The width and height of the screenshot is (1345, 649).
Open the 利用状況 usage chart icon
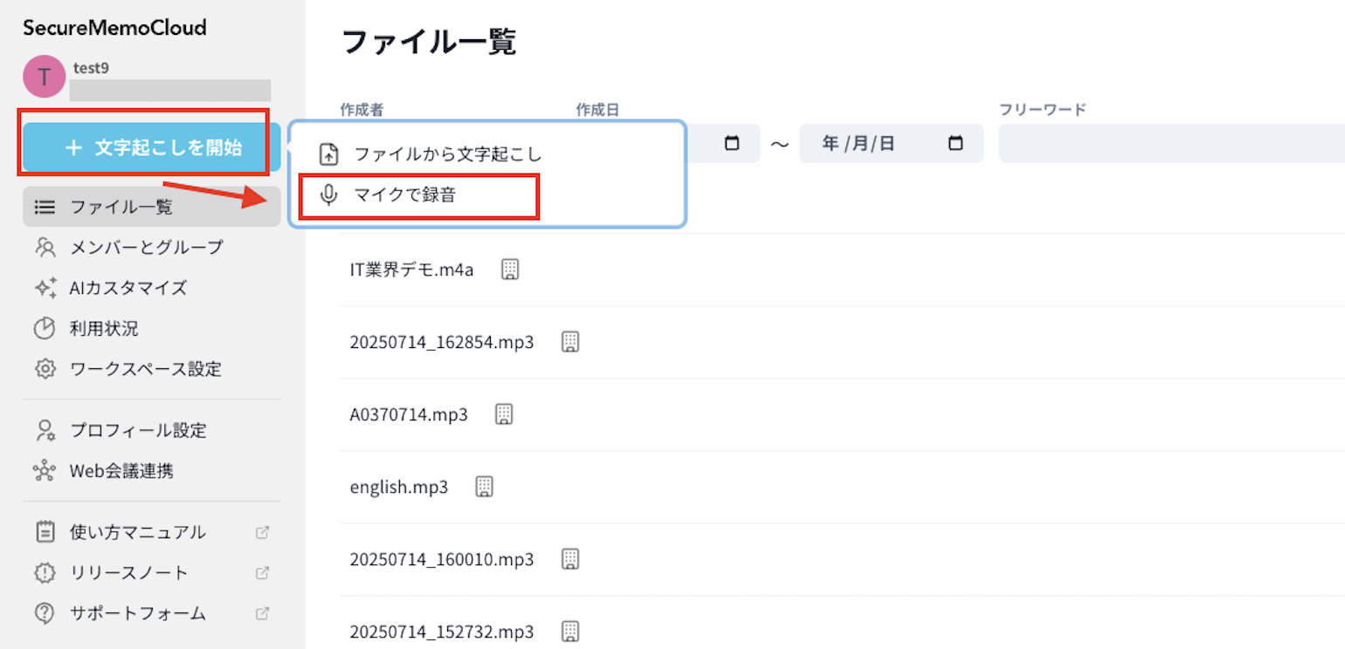point(45,329)
